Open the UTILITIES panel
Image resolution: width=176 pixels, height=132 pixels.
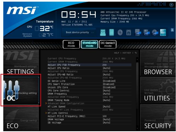click(158, 90)
